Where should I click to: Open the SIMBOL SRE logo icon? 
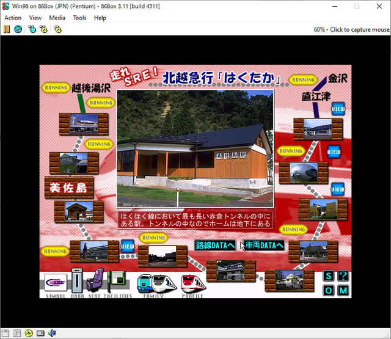pos(56,282)
